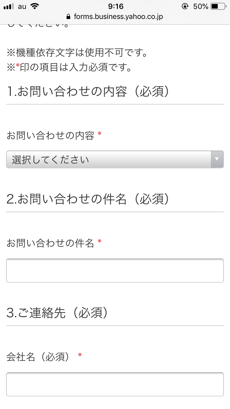Focus the お問い合わせの件名 text field
The height and width of the screenshot is (409, 230).
tap(115, 270)
